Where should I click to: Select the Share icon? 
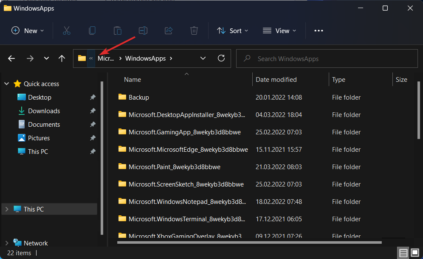coord(168,31)
